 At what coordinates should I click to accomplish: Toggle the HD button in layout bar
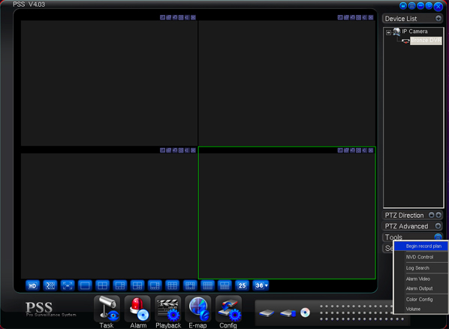pos(32,285)
